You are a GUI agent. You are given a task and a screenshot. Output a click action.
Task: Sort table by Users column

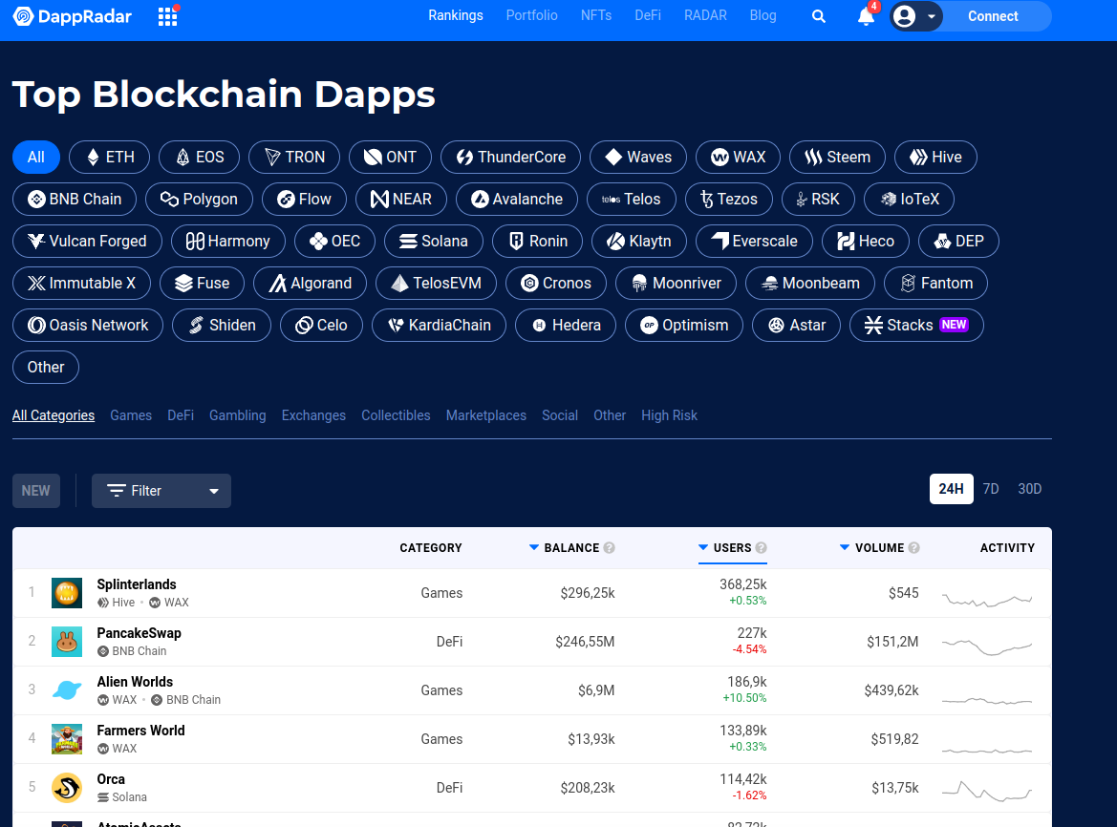coord(732,548)
